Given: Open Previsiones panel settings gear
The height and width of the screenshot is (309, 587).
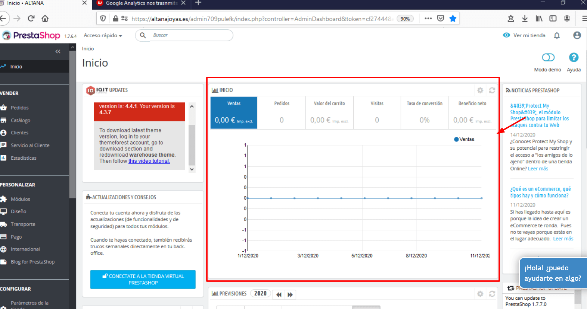Looking at the screenshot, I should point(480,294).
